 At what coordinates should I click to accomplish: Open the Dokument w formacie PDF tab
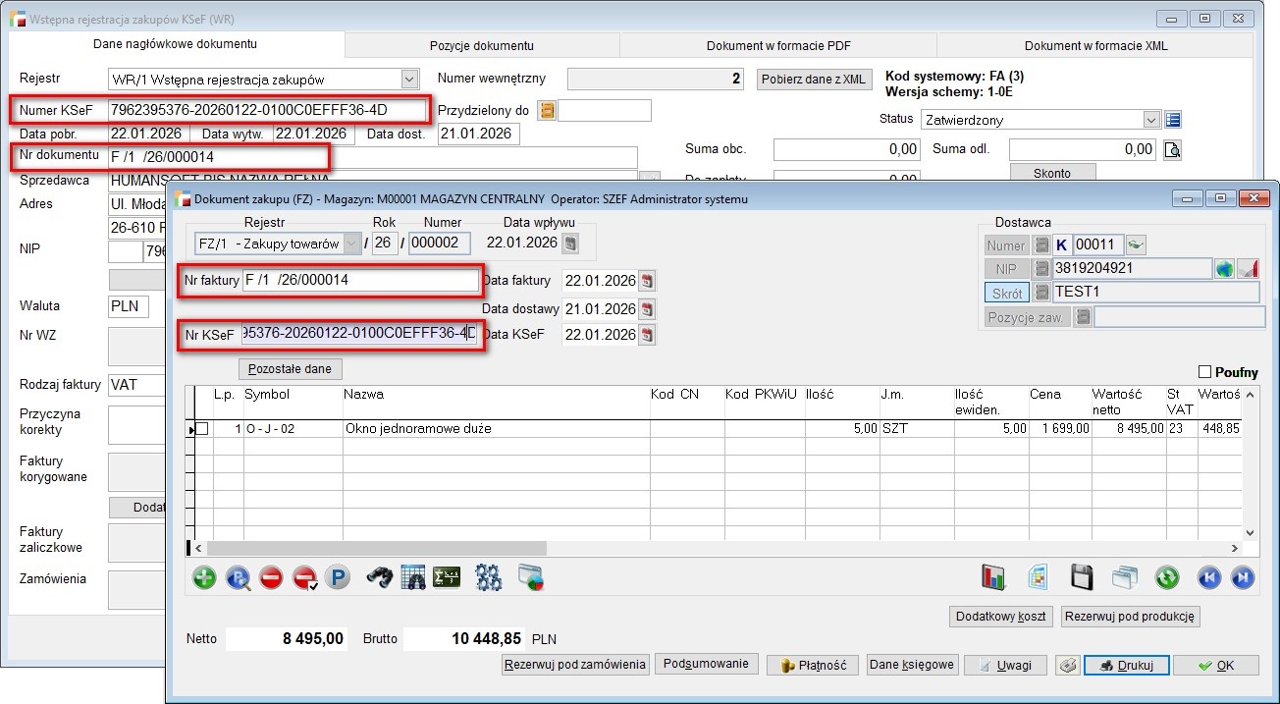(x=777, y=45)
